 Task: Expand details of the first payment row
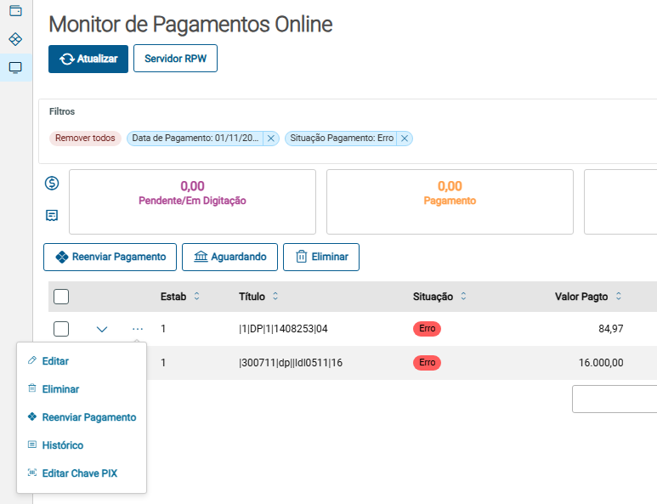point(102,329)
